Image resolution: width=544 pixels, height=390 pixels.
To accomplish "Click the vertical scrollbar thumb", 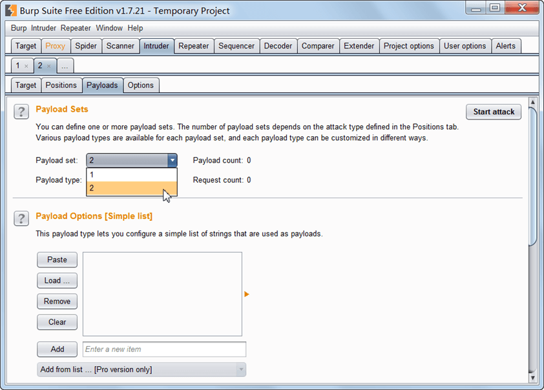I will (x=532, y=176).
